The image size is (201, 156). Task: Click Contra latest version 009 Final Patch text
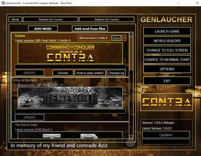pyautogui.click(x=42, y=41)
